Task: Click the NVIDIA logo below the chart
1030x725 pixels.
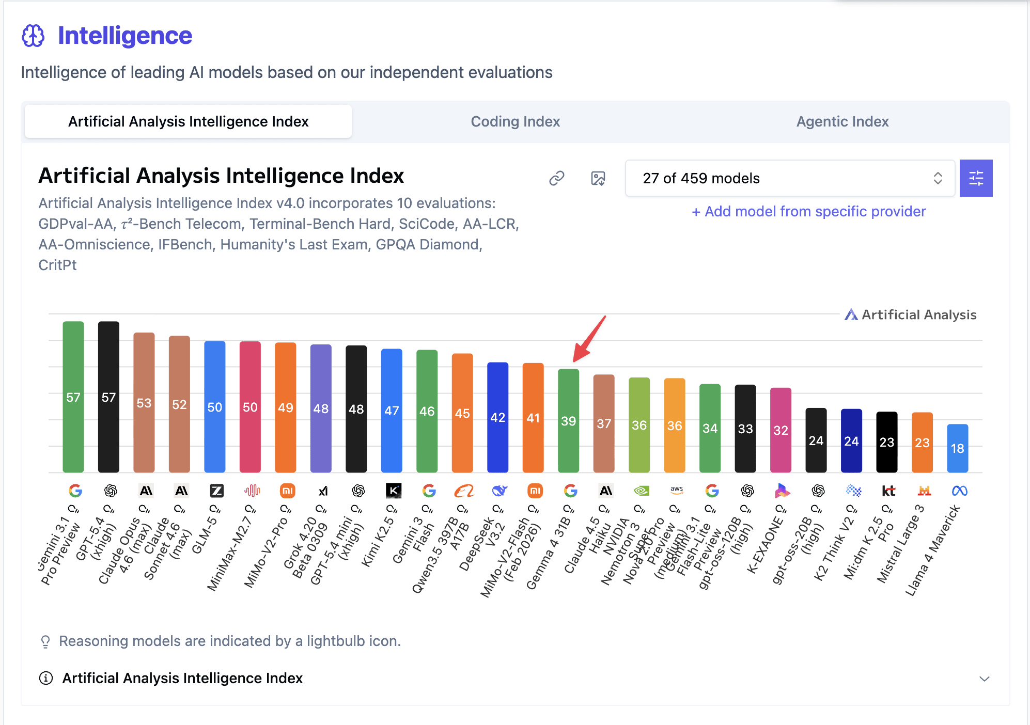Action: (x=641, y=491)
